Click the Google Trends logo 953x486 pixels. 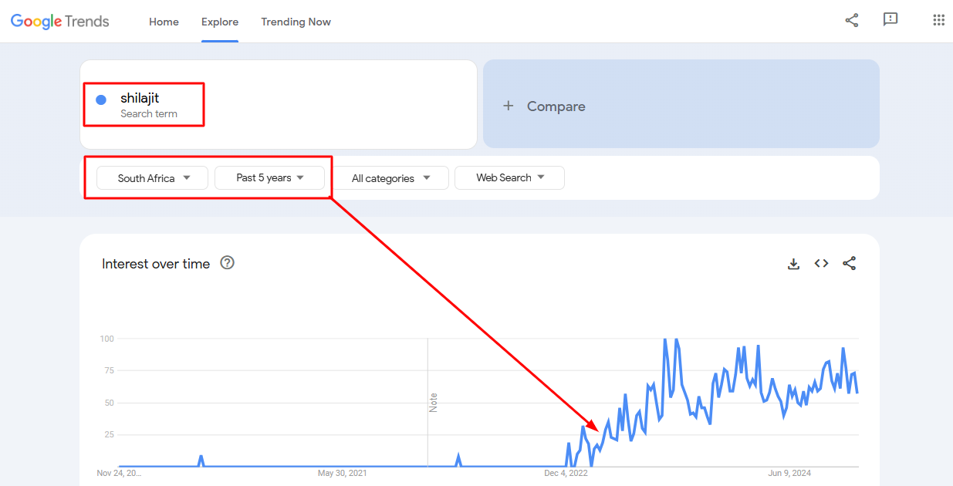60,22
